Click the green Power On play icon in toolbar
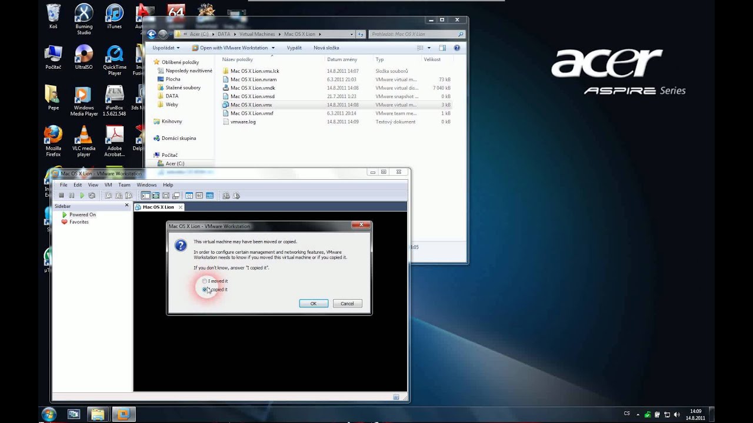 (82, 196)
